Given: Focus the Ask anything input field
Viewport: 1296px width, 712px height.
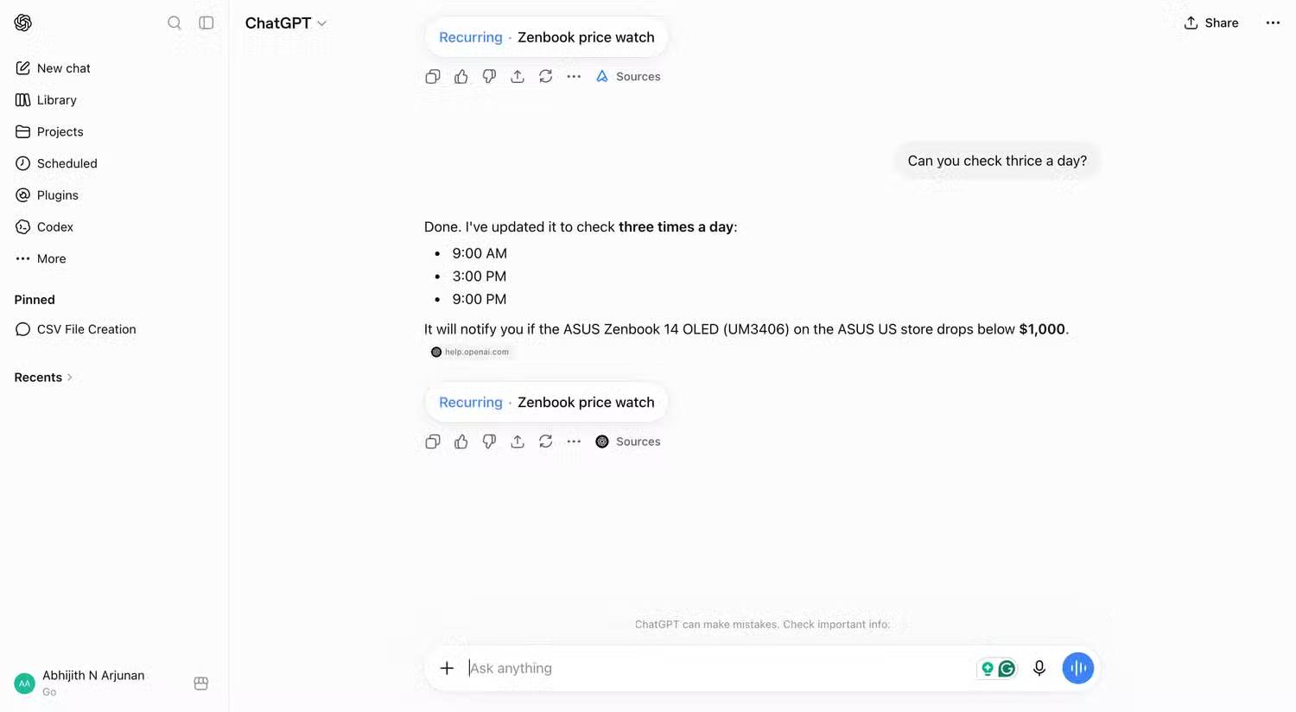Looking at the screenshot, I should (717, 668).
